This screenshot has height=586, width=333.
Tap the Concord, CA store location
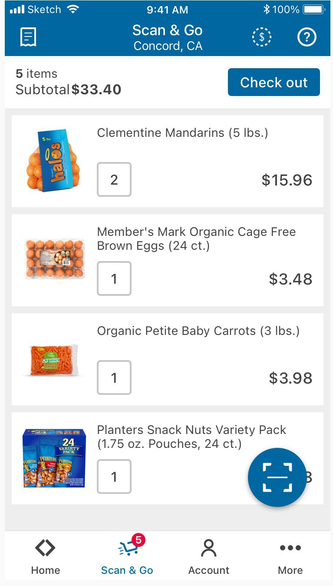[168, 46]
